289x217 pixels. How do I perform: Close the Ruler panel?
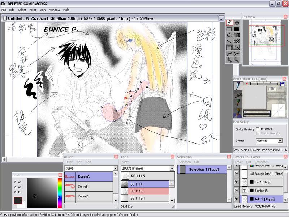coord(116,157)
